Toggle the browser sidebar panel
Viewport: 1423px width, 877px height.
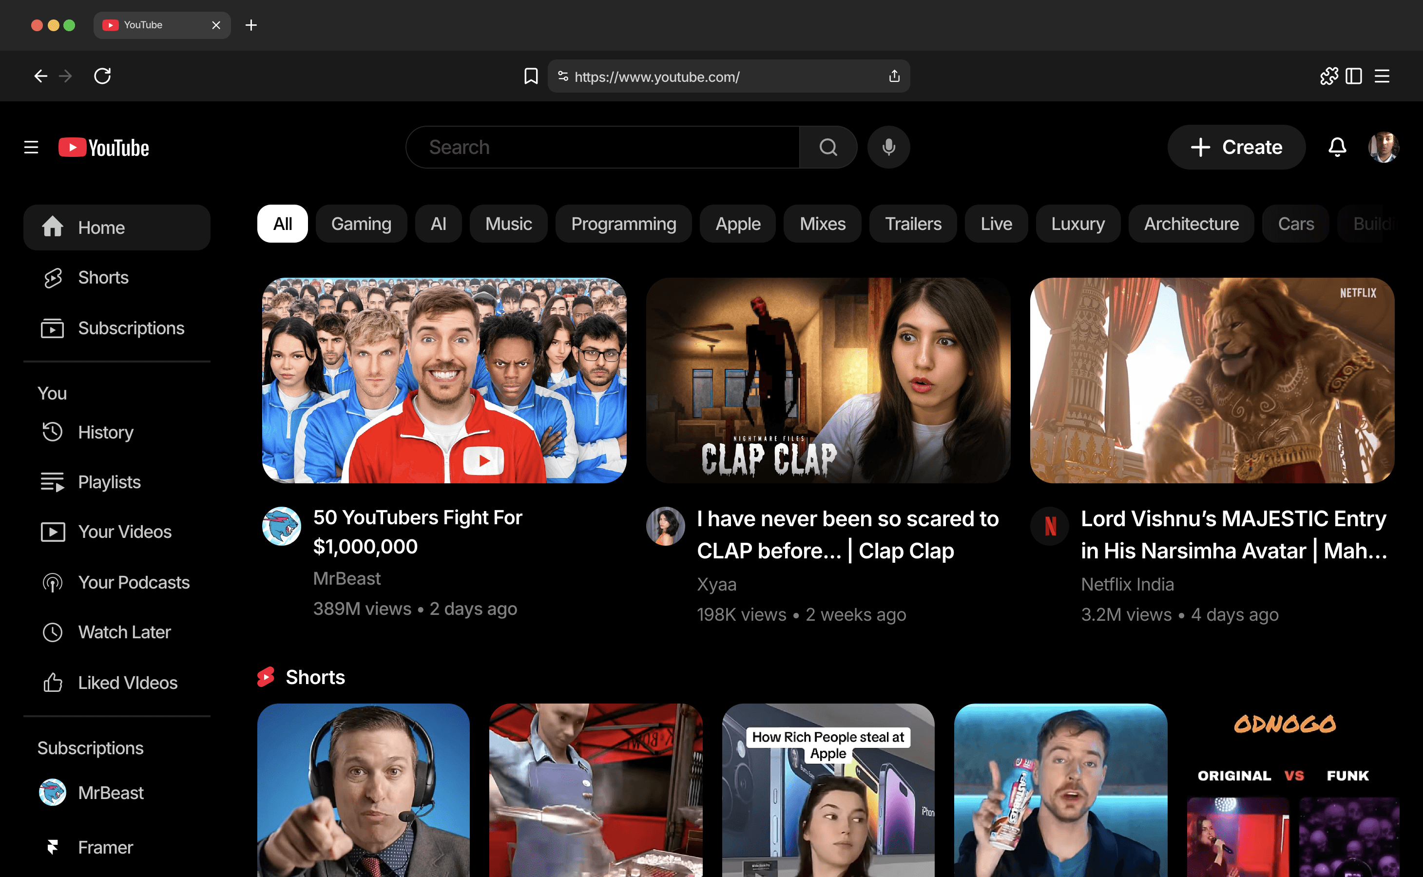click(1353, 76)
